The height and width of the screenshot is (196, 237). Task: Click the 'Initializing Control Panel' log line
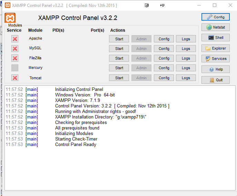point(79,89)
